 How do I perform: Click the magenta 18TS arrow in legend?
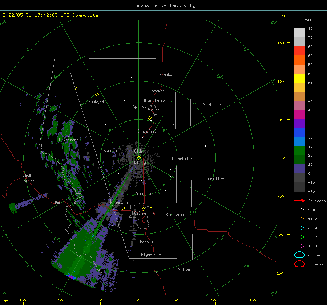coord(299,246)
